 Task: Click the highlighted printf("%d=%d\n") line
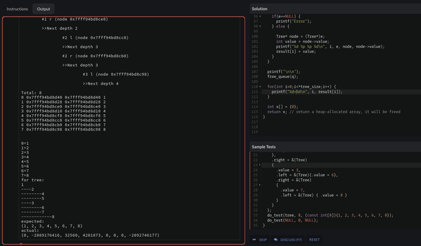[307, 92]
